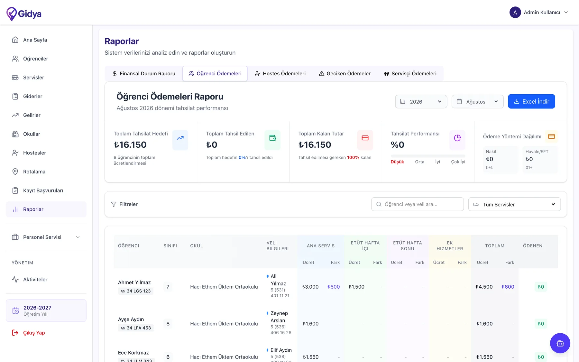Select Raporlar in the sidebar

click(46, 209)
